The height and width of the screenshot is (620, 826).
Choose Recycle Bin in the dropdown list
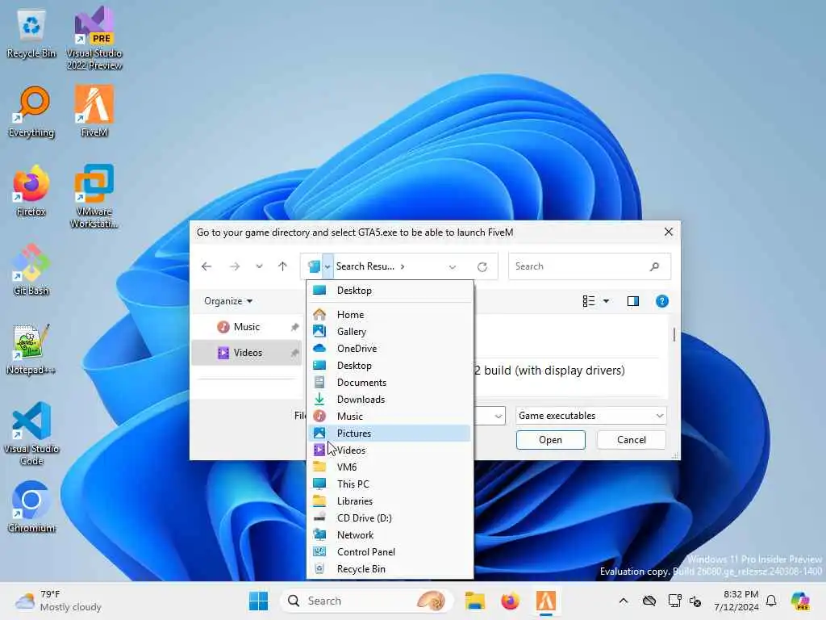tap(390, 569)
